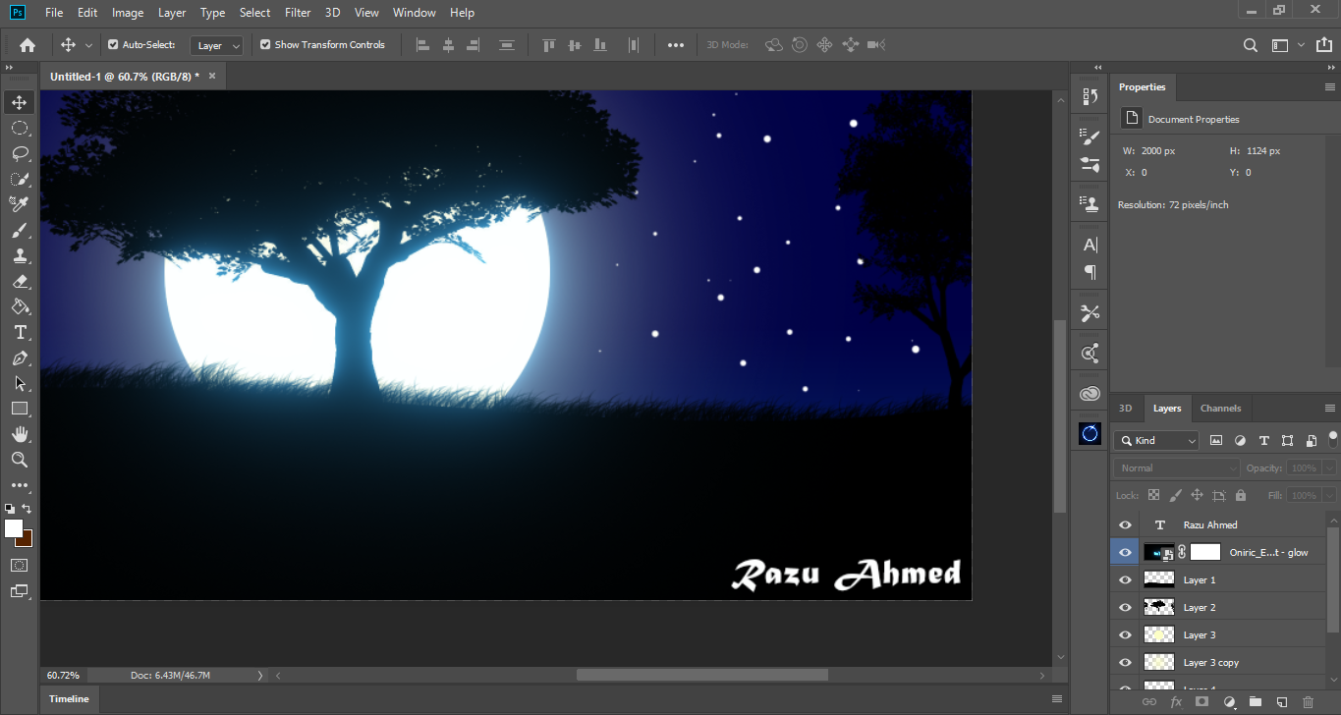Image resolution: width=1341 pixels, height=715 pixels.
Task: Select the Zoom tool
Action: pos(19,460)
